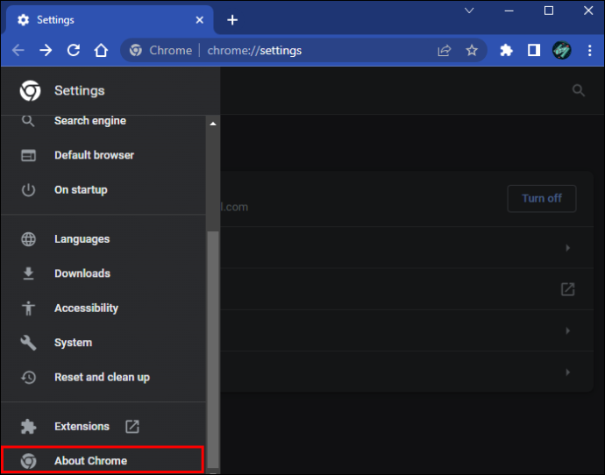
Task: Share this page via the share icon
Action: 444,51
